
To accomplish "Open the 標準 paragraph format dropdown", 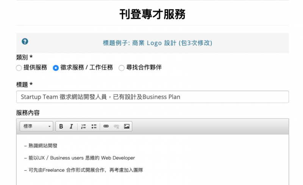I will pos(36,126).
